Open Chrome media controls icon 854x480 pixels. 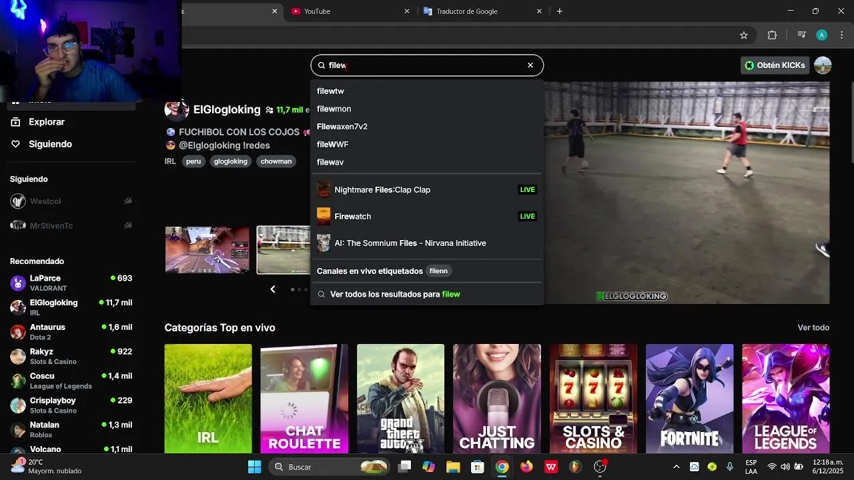[802, 35]
